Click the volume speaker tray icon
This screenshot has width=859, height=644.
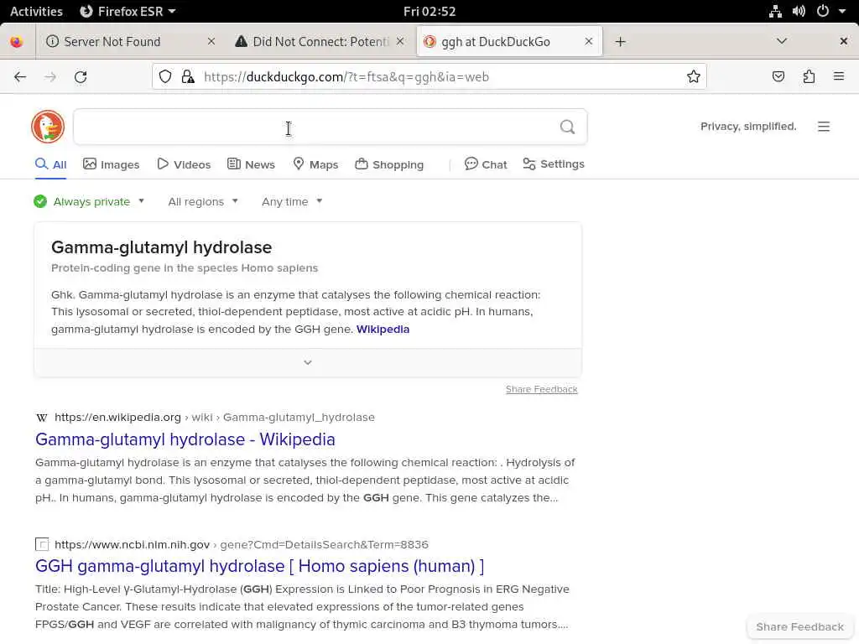pos(799,11)
